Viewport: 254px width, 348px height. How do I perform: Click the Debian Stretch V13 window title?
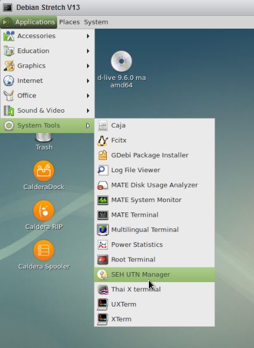click(48, 8)
